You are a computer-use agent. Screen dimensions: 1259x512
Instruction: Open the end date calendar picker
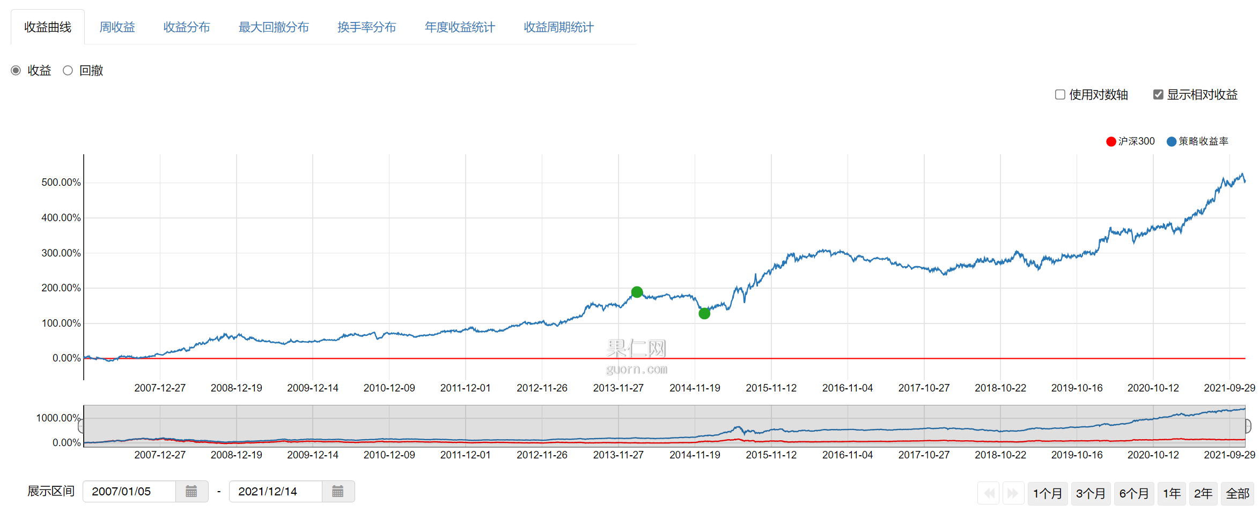[x=338, y=492]
